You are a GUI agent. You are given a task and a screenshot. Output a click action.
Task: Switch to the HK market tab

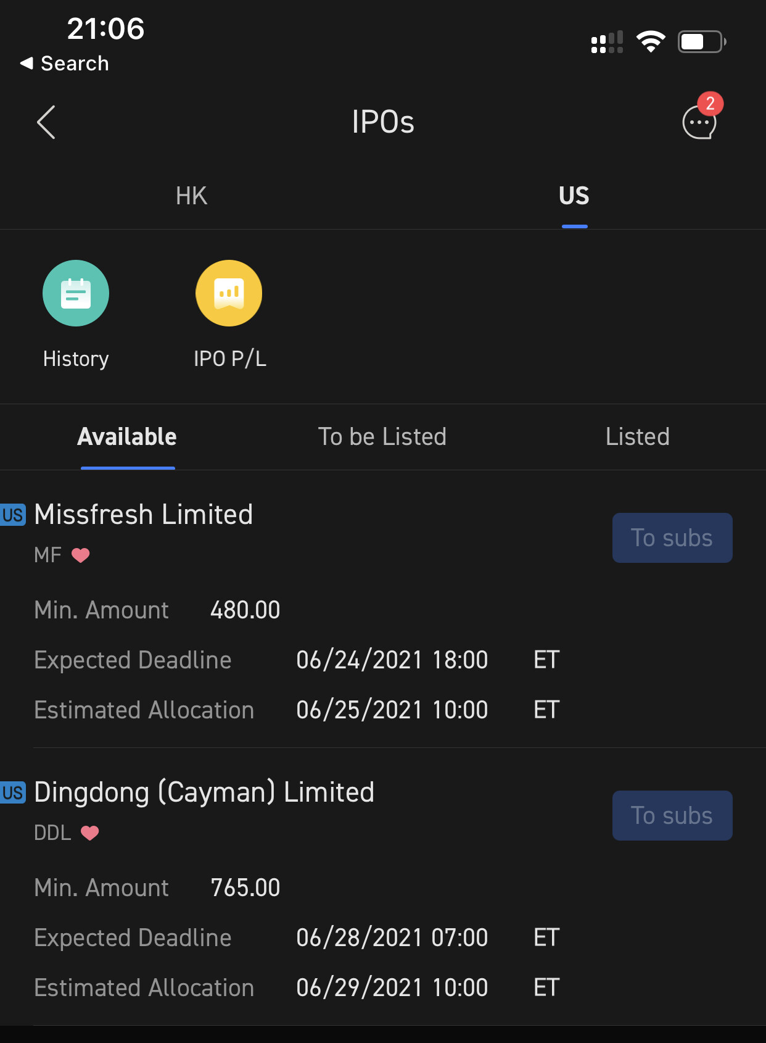[x=191, y=196]
